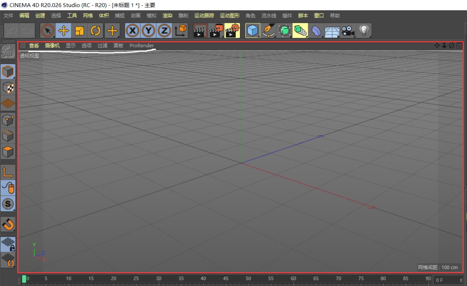Open Pen spline tools flyout

pyautogui.click(x=269, y=31)
